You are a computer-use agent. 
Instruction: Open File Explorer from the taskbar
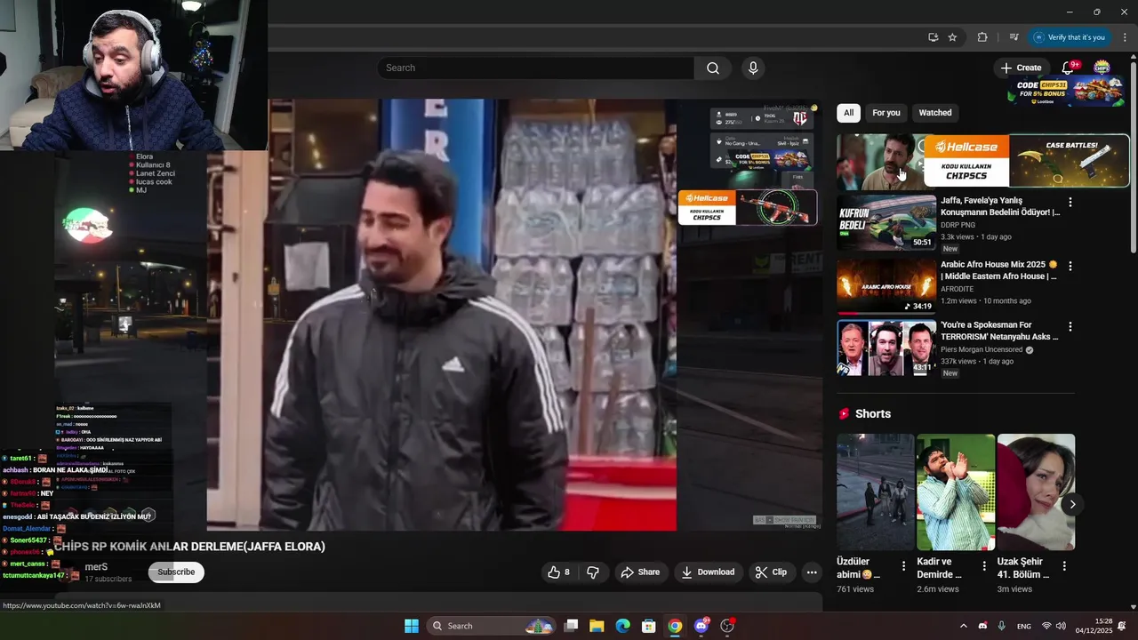pyautogui.click(x=597, y=626)
